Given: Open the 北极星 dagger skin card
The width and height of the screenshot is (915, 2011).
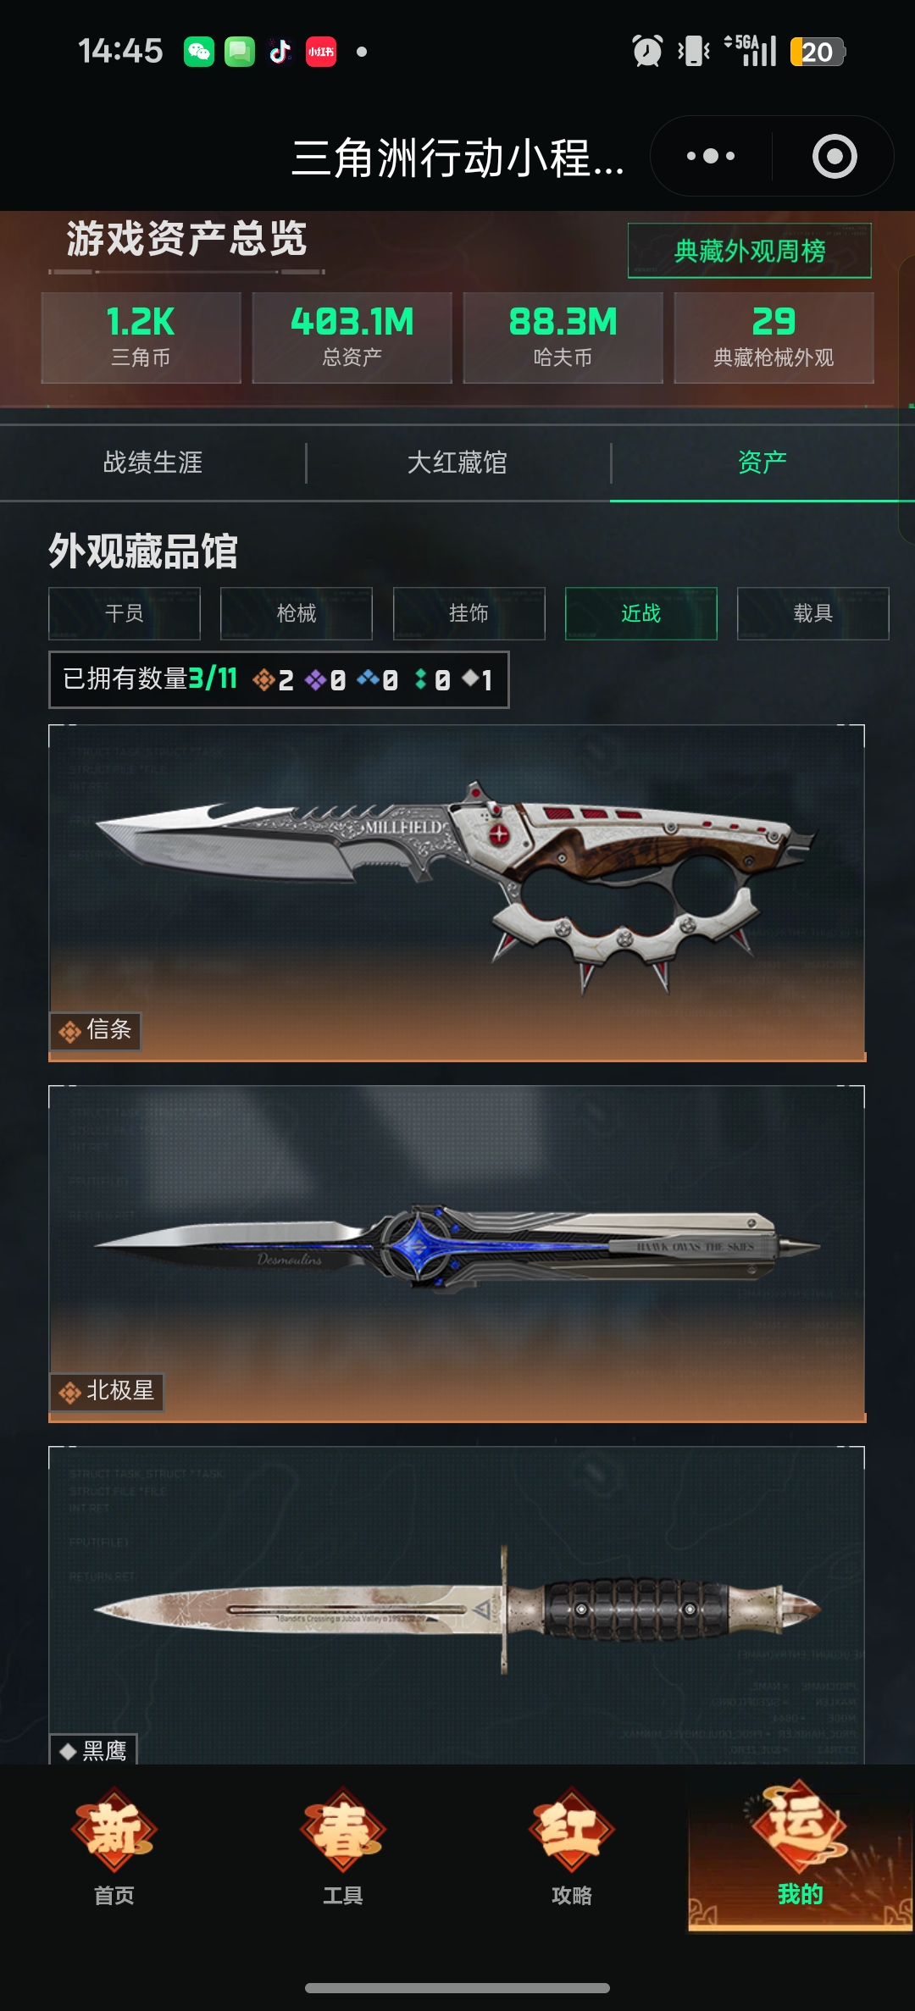Looking at the screenshot, I should coord(457,1254).
